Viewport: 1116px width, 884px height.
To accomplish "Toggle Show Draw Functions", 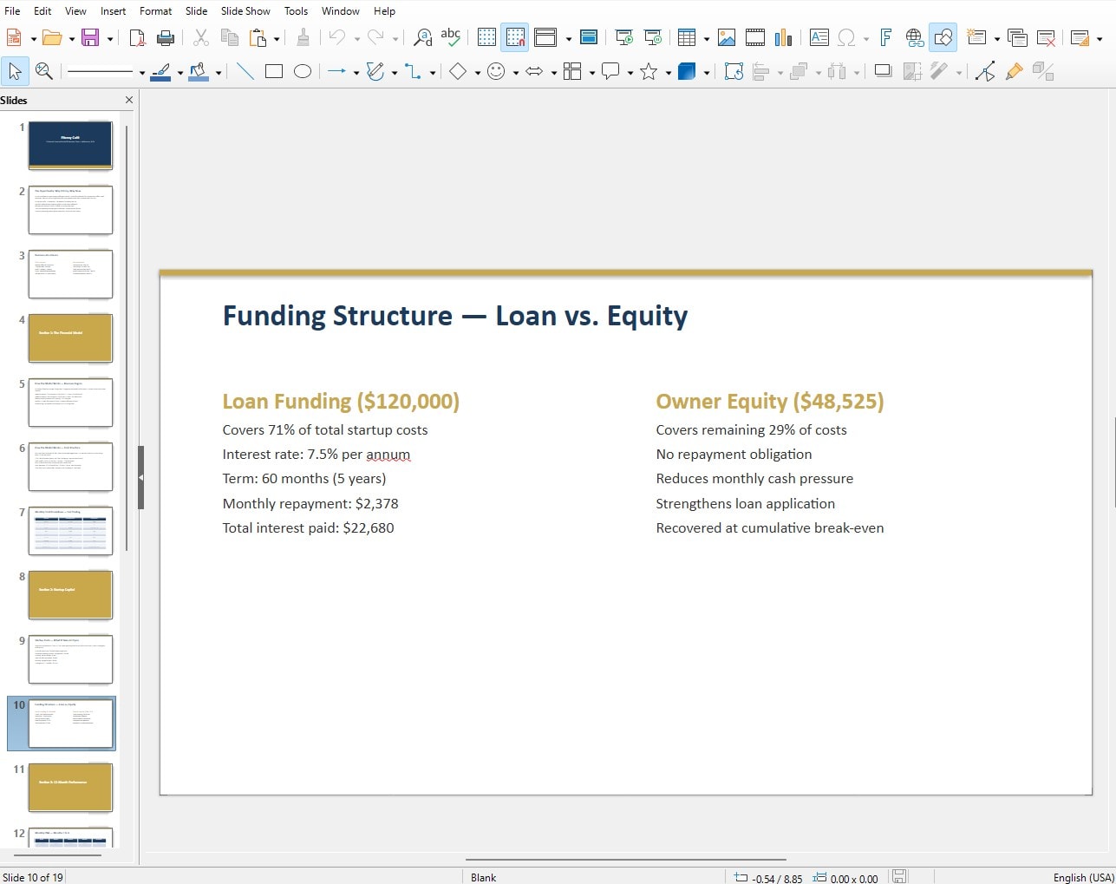I will pyautogui.click(x=943, y=38).
